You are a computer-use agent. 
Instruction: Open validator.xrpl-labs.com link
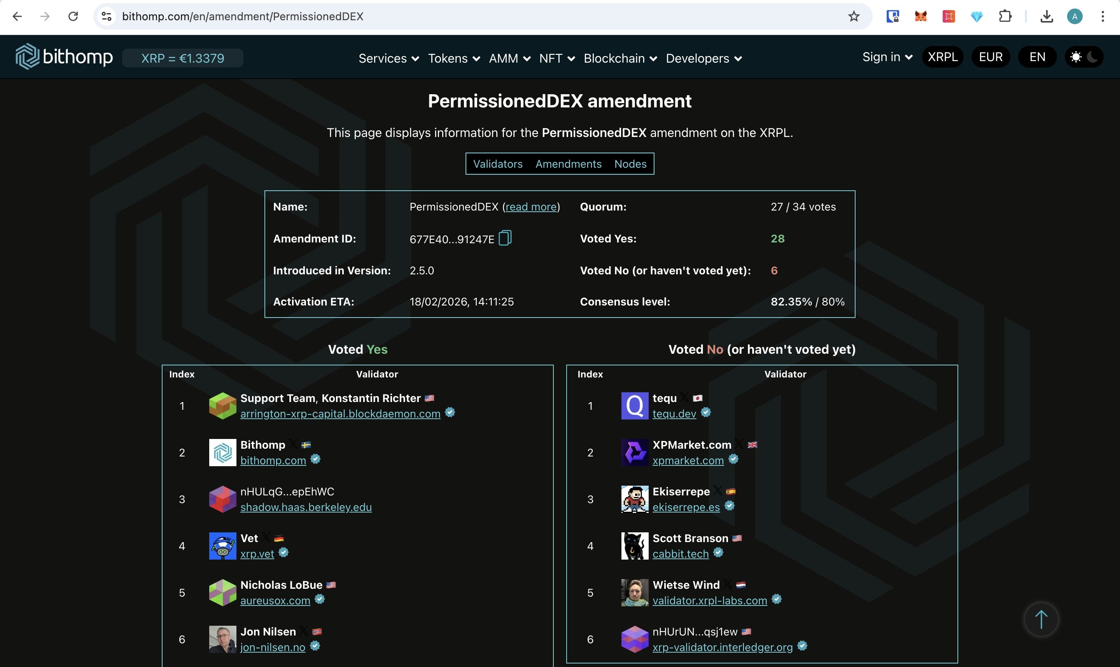(709, 600)
